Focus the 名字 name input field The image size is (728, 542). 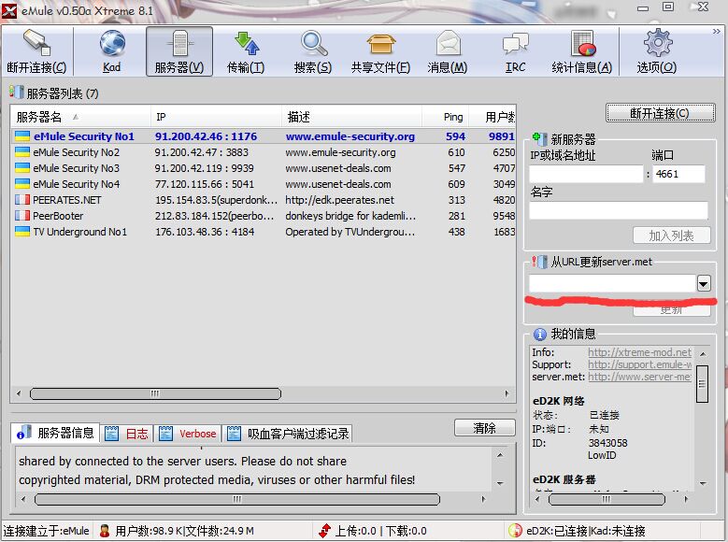619,210
